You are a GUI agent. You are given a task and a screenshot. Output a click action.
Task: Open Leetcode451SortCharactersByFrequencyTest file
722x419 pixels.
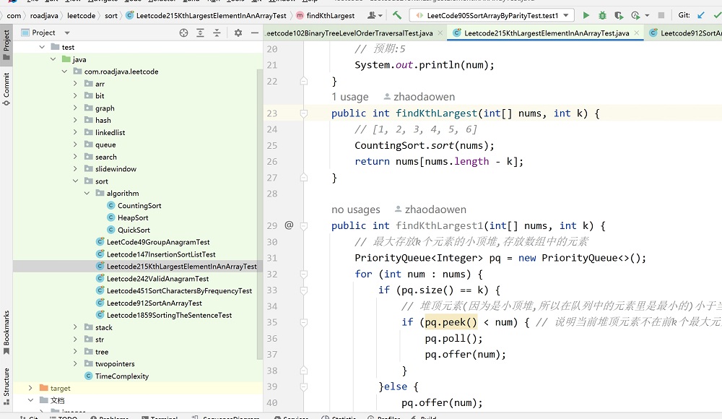pyautogui.click(x=179, y=291)
